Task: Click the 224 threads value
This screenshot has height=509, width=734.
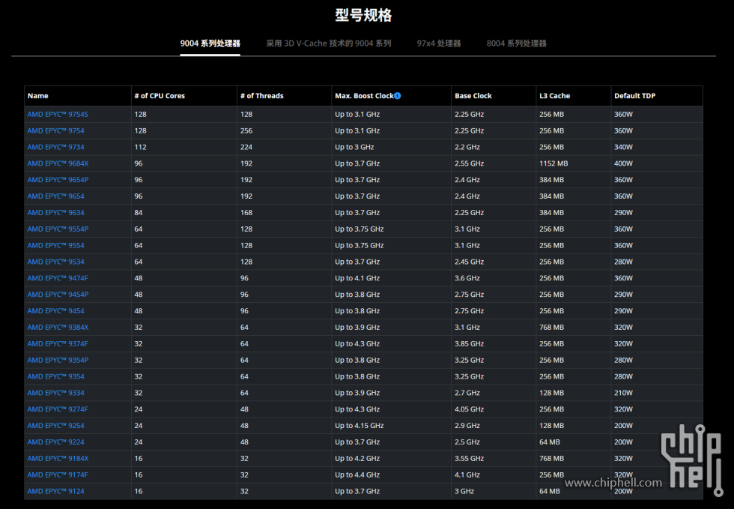Action: [246, 147]
